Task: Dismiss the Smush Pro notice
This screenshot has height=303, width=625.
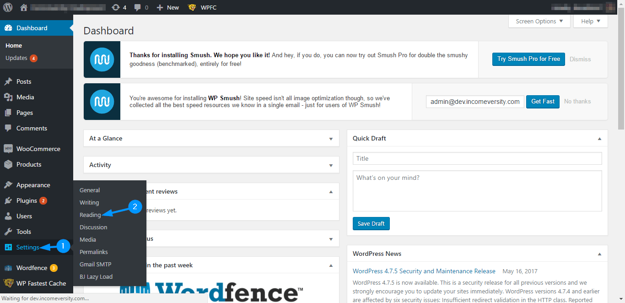Action: (x=580, y=59)
